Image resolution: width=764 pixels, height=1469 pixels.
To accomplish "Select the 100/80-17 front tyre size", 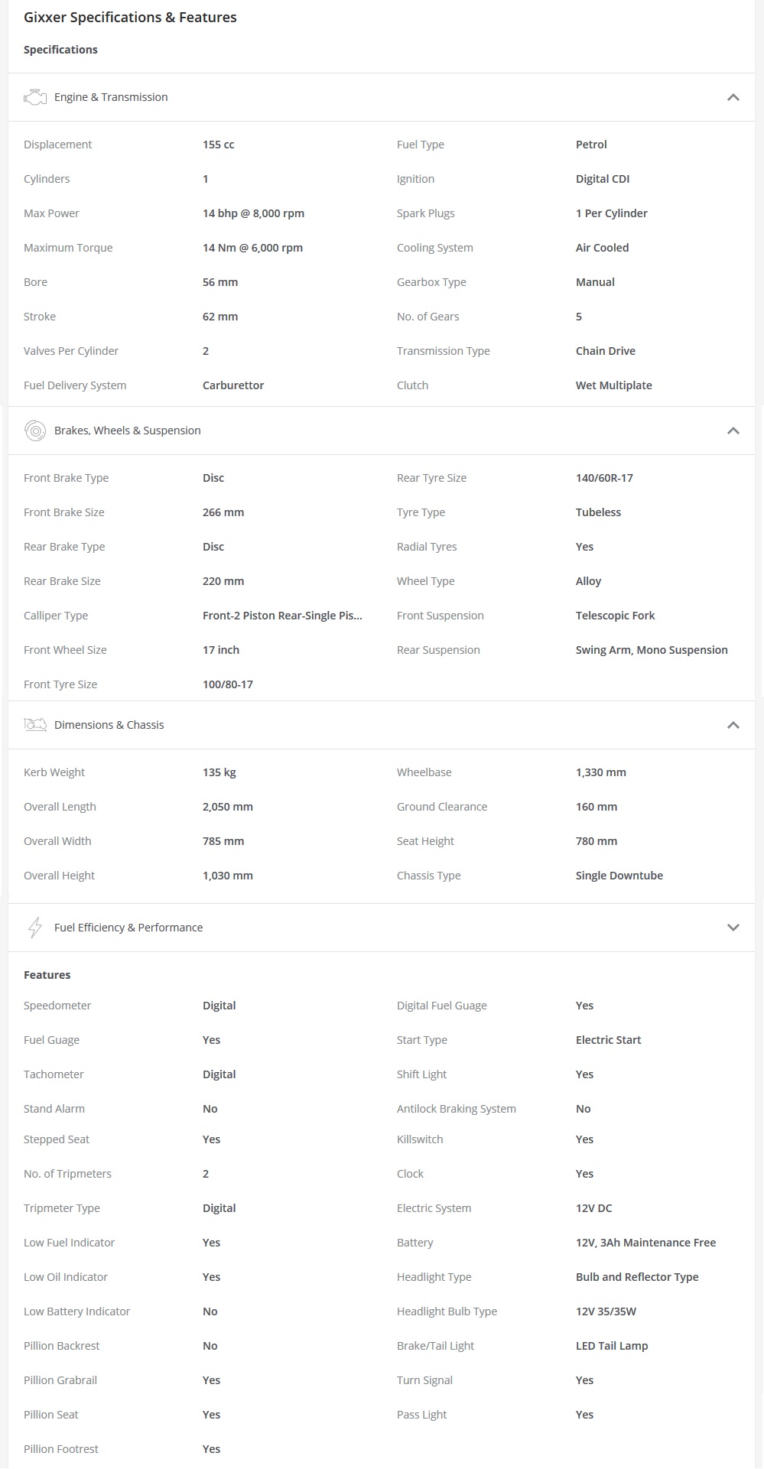I will coord(228,684).
